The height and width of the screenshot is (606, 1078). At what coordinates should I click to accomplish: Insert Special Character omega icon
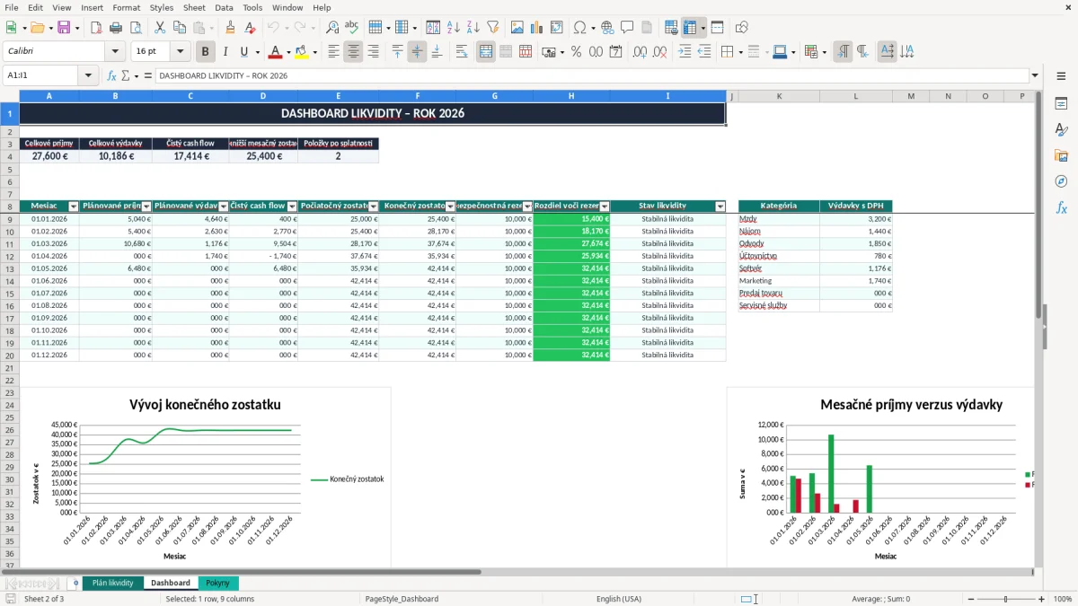pos(579,28)
